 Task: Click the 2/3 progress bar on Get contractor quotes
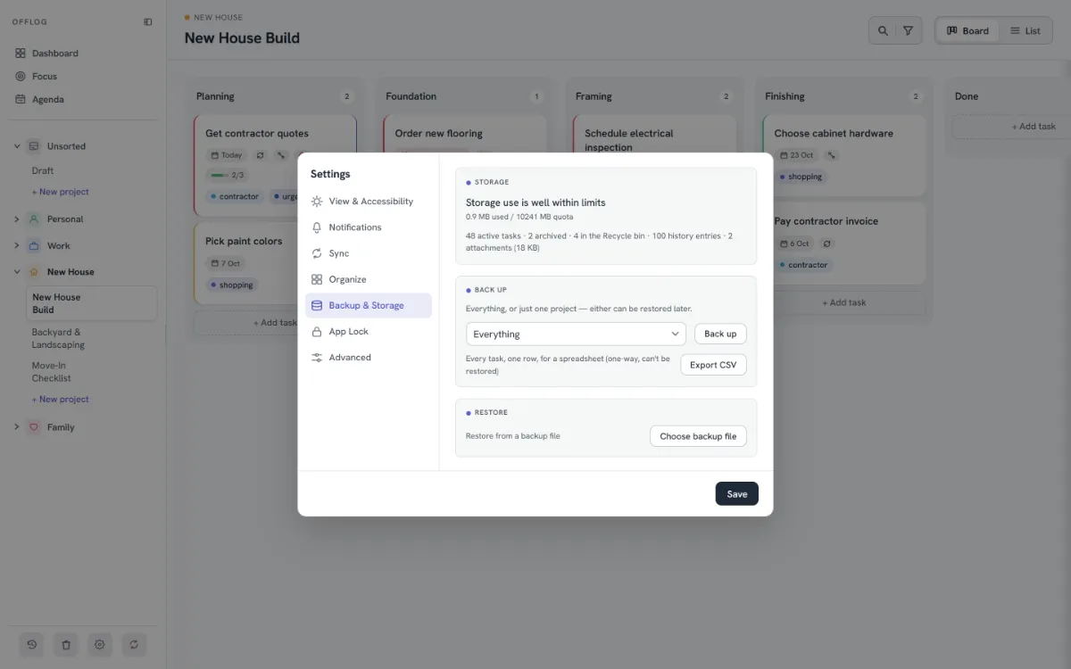pos(228,176)
